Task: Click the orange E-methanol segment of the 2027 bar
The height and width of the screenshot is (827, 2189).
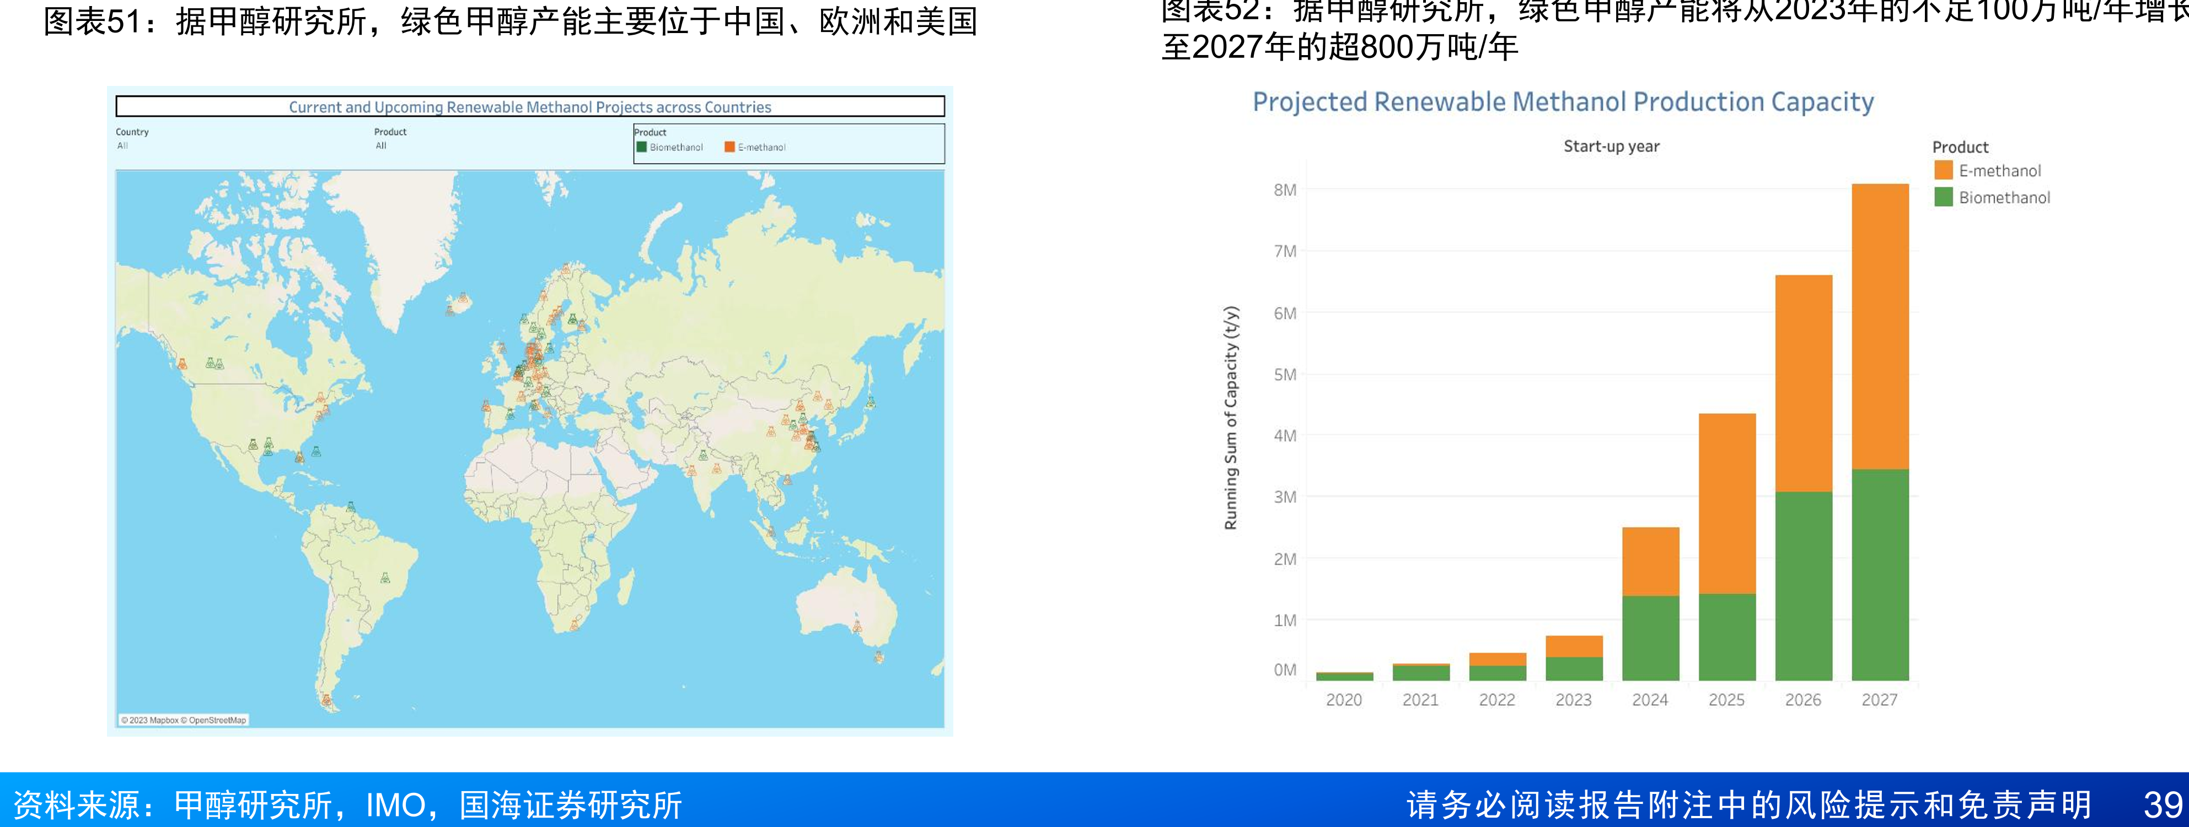Action: tap(1880, 326)
